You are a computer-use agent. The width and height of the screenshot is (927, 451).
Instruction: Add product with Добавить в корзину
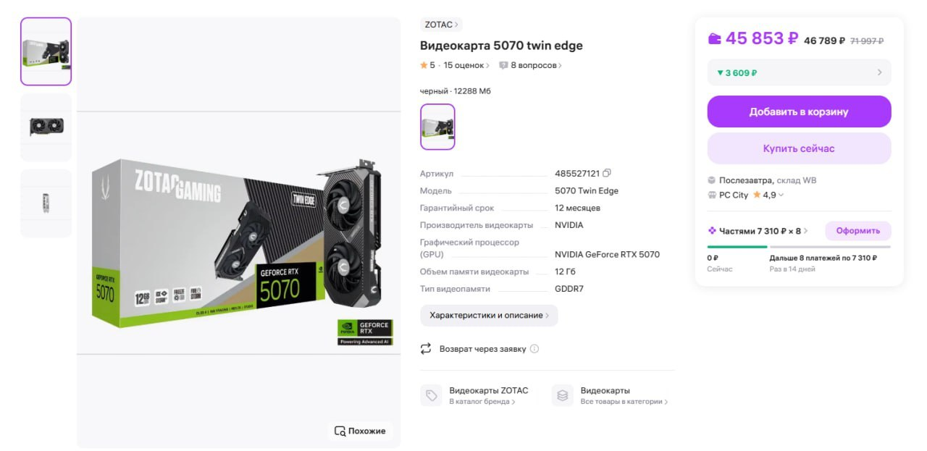[799, 111]
